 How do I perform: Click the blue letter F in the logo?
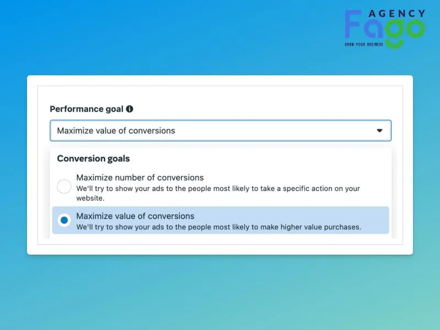tap(353, 24)
